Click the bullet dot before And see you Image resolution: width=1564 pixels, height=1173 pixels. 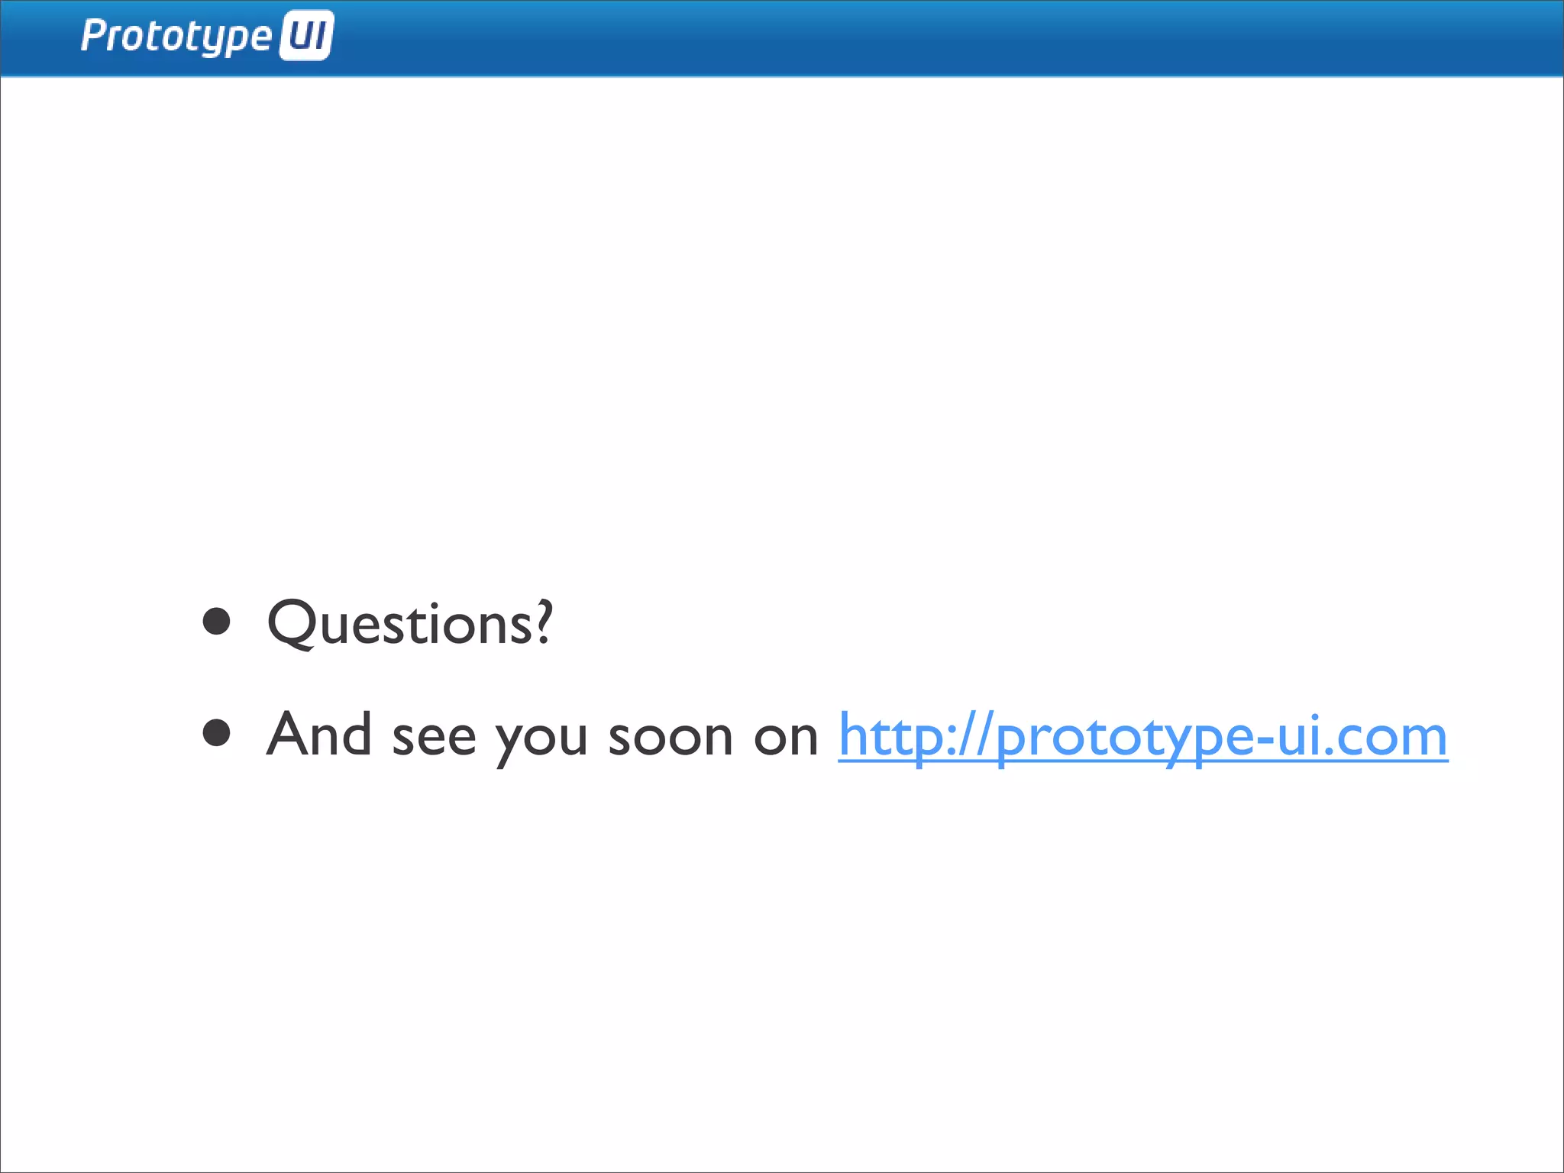[x=217, y=733]
